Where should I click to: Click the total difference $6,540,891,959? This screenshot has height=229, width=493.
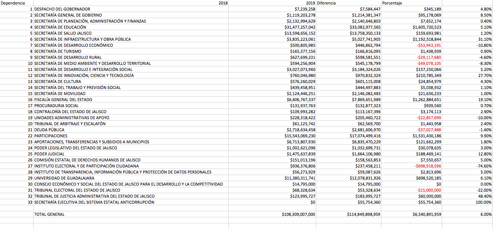[412, 214]
